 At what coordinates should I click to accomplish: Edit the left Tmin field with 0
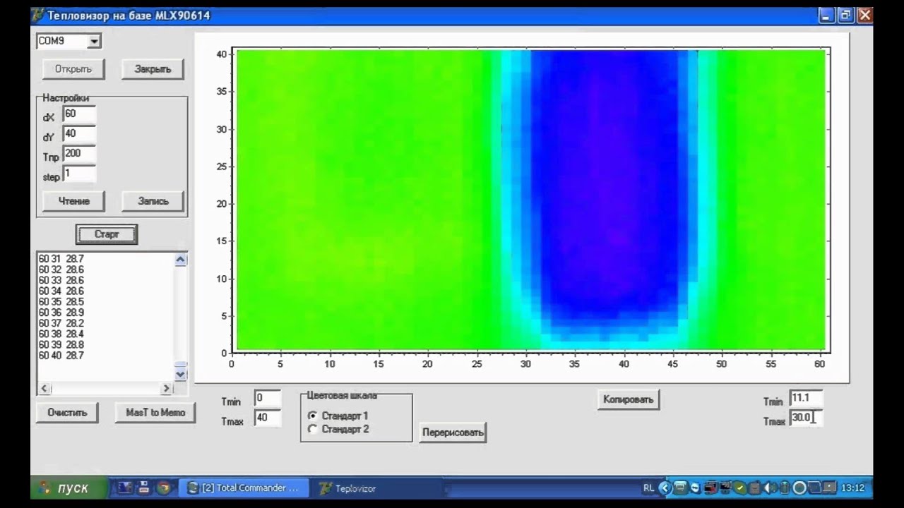[267, 399]
